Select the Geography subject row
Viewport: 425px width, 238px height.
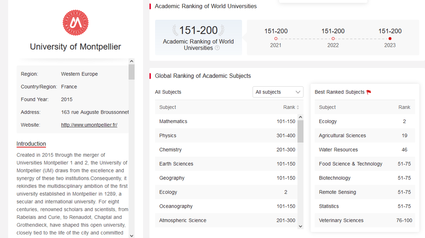226,178
